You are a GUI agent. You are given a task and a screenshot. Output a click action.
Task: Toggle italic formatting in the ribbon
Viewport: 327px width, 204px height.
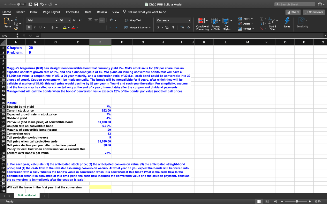34,27
